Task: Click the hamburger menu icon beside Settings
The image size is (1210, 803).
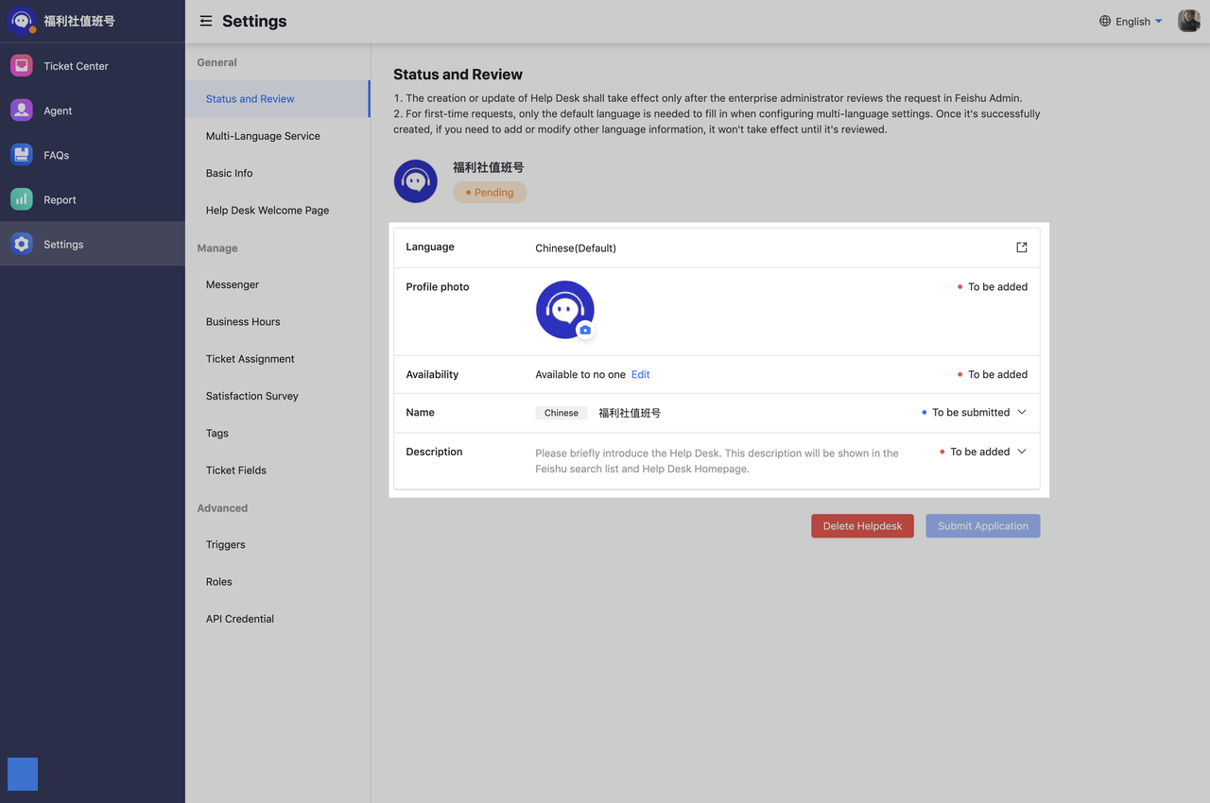Action: 205,21
